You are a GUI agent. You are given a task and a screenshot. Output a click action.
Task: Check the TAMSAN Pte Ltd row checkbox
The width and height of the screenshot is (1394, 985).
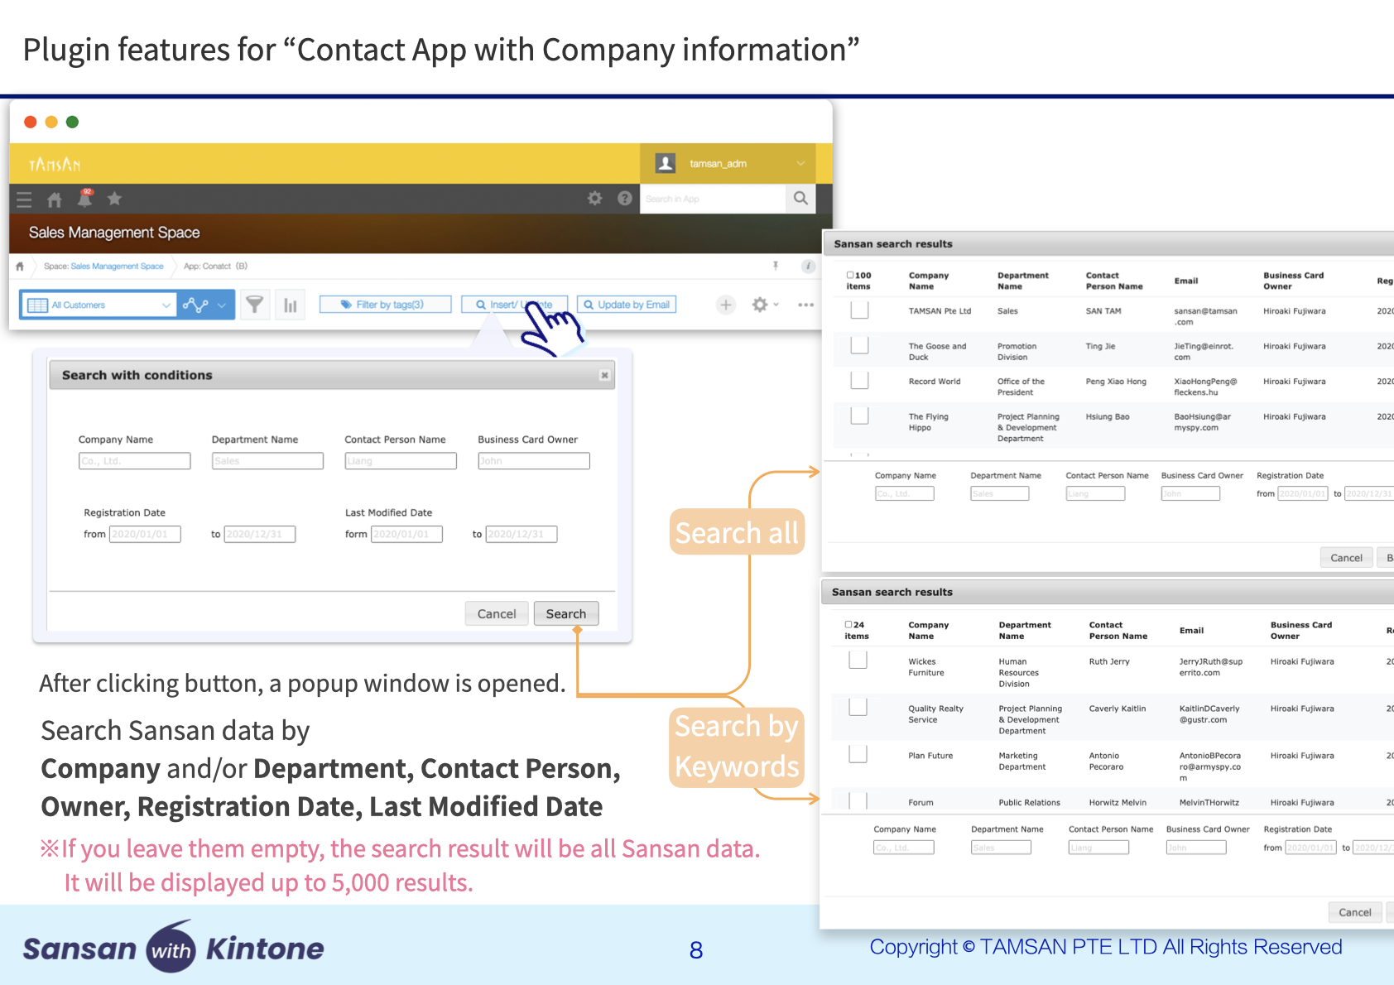click(859, 310)
